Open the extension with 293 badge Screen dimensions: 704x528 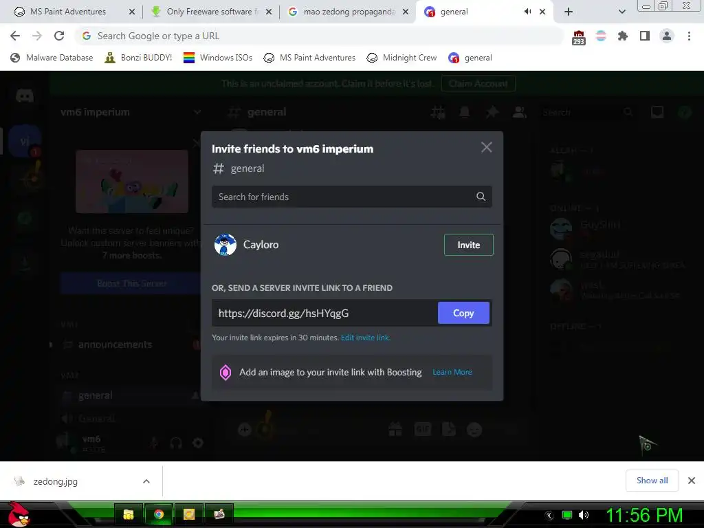[x=579, y=37]
